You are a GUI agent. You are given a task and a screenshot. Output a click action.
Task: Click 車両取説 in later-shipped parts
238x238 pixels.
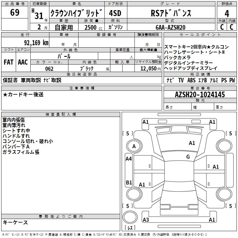click(x=31, y=80)
